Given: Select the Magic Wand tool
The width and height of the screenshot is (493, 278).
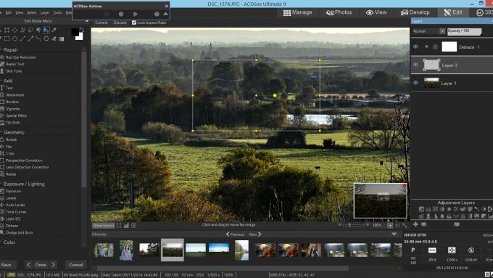Looking at the screenshot, I should point(22,30).
